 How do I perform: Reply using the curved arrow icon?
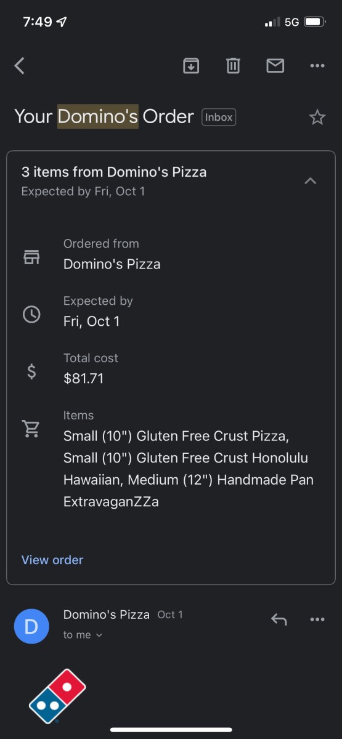(279, 620)
